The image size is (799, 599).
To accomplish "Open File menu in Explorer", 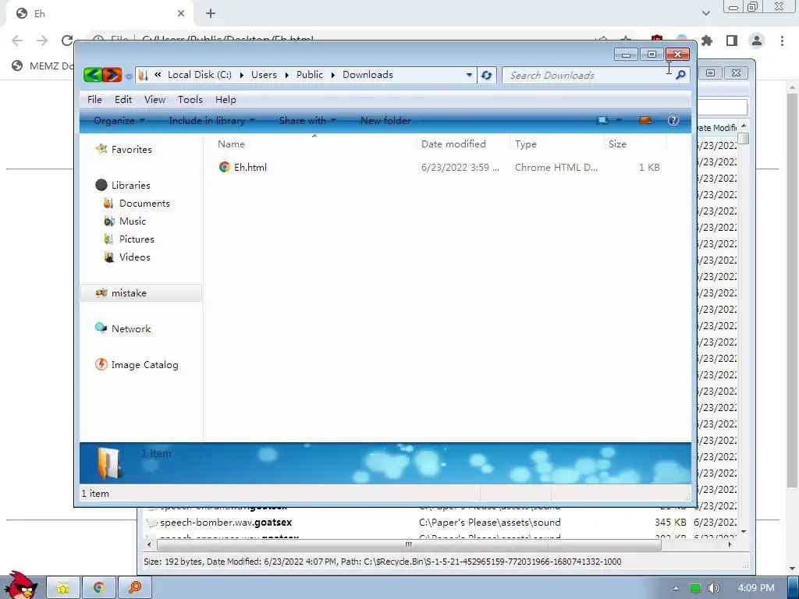I will 94,100.
